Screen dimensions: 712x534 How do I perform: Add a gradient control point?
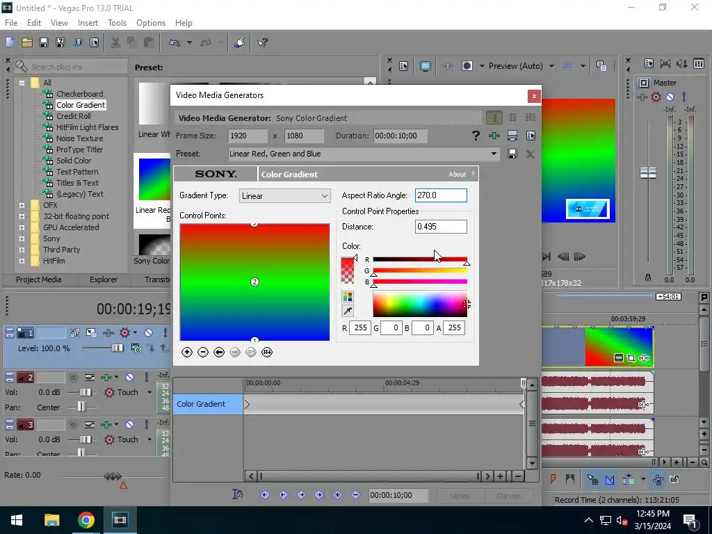click(x=186, y=353)
